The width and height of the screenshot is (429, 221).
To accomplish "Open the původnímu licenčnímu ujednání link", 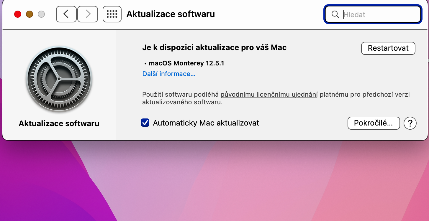I will [269, 95].
